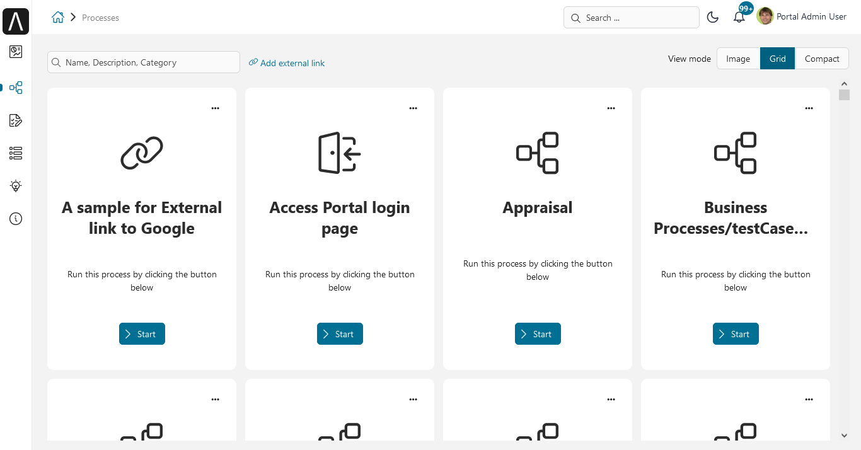Open Portal Admin User menu
Viewport: 861px width, 450px height.
click(811, 17)
